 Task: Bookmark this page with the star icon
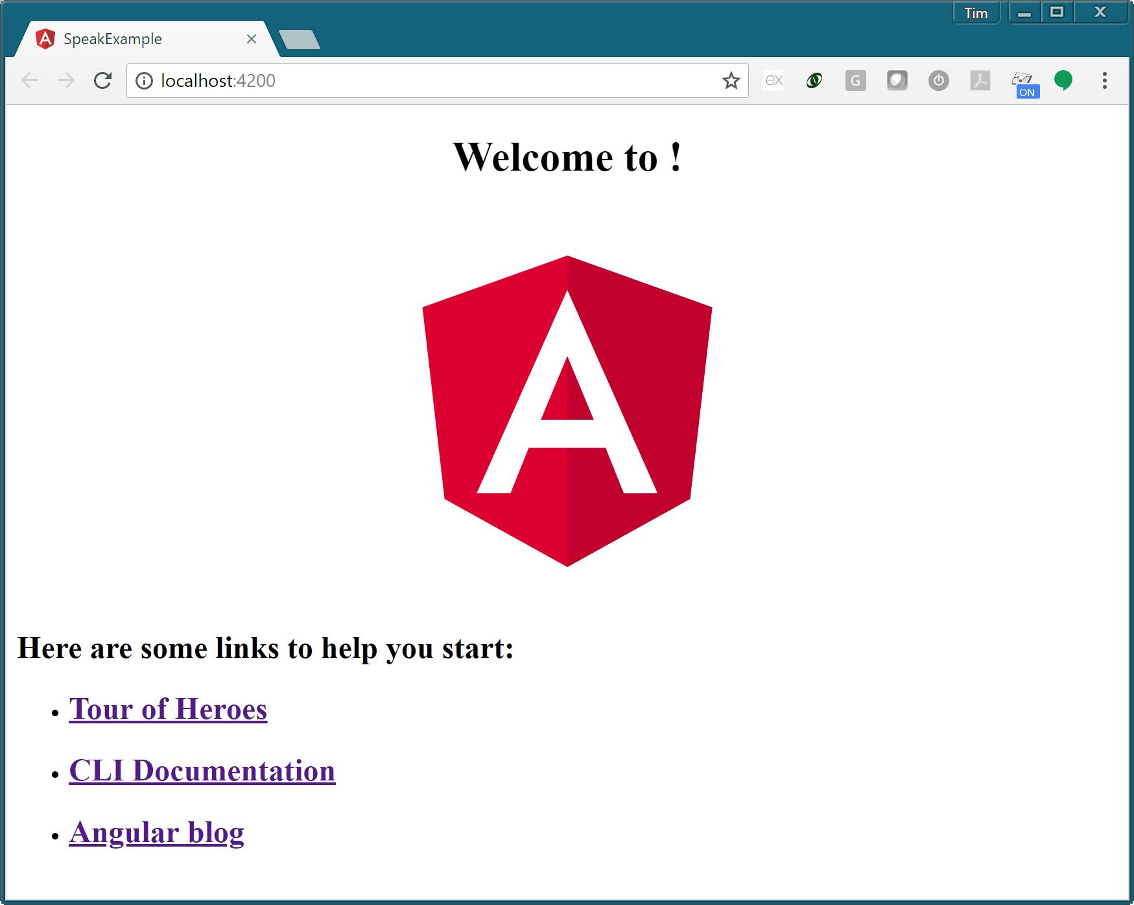pos(731,80)
